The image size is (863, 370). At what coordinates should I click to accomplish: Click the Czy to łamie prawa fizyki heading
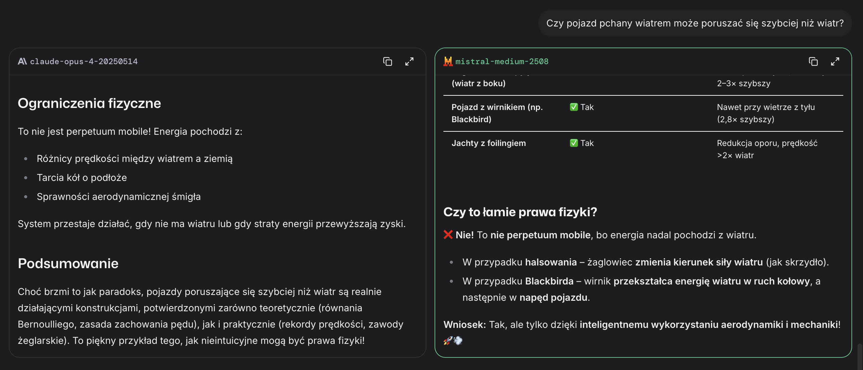[520, 212]
